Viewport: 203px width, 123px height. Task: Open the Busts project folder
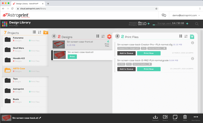point(25,102)
